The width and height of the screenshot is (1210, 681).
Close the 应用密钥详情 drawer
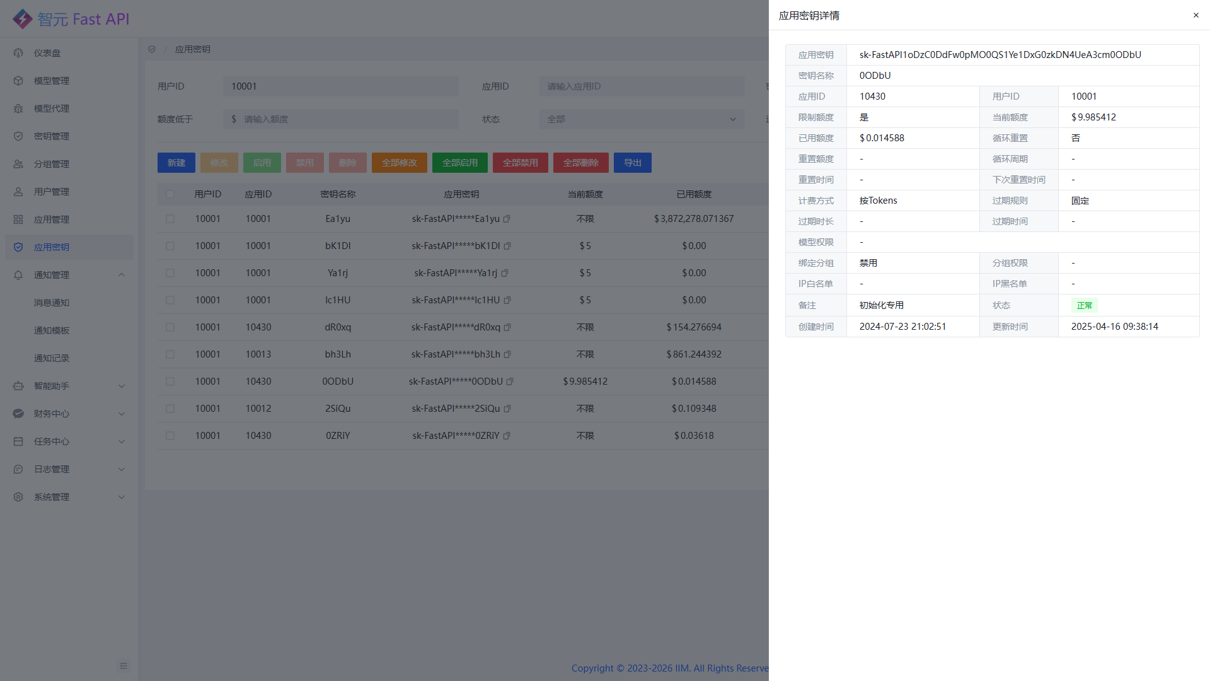point(1196,15)
